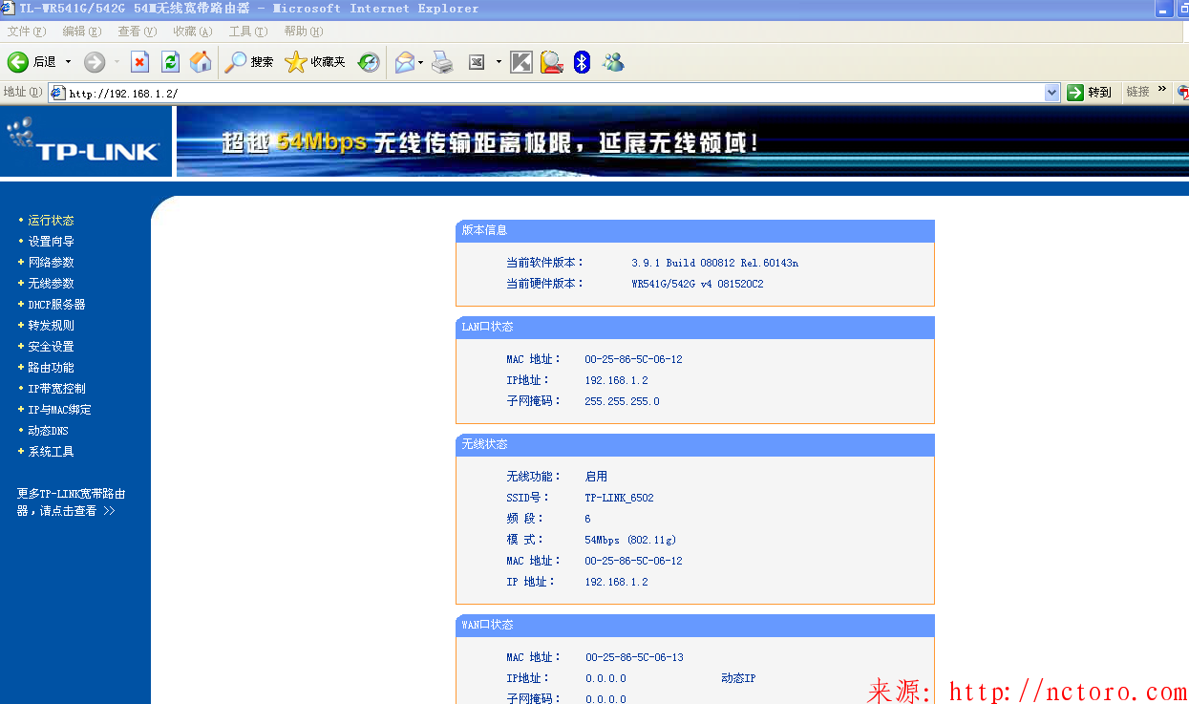1189x704 pixels.
Task: Open the address bar dropdown list
Action: coord(1052,93)
